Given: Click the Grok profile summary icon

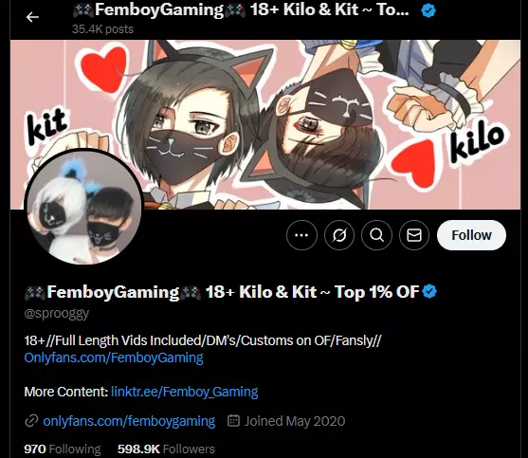Looking at the screenshot, I should (339, 235).
